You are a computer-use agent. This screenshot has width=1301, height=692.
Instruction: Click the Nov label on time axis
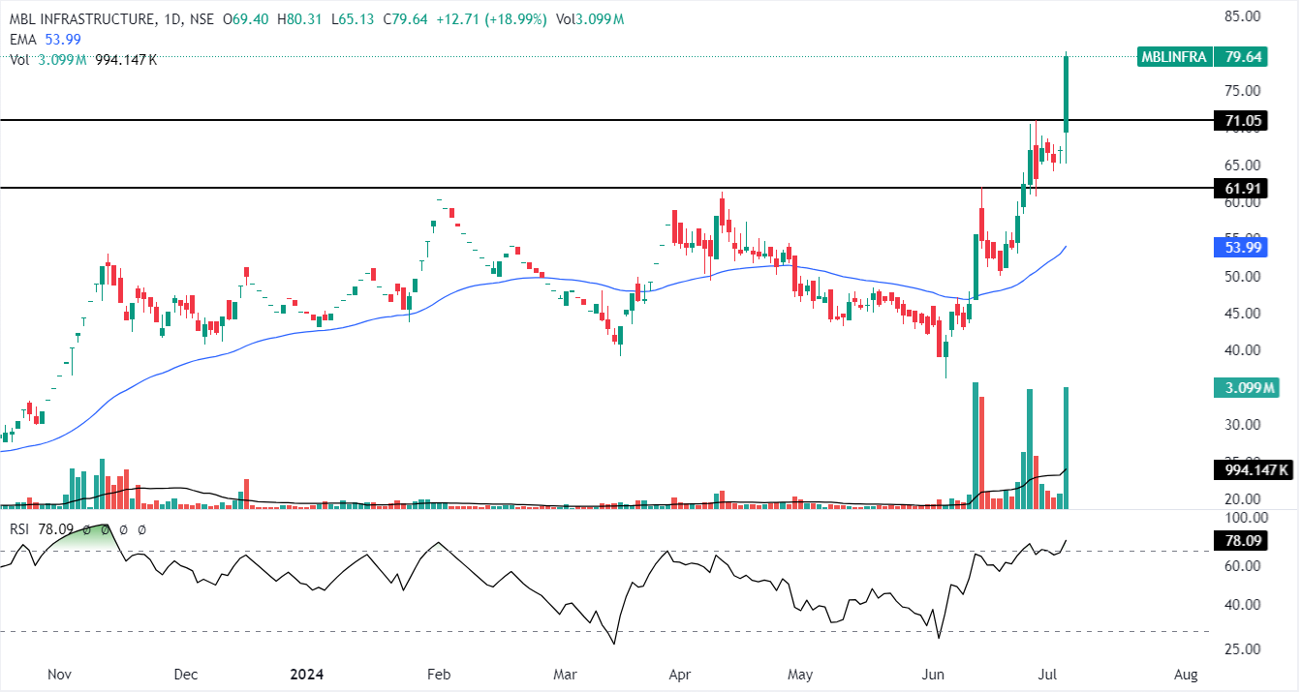(x=60, y=673)
